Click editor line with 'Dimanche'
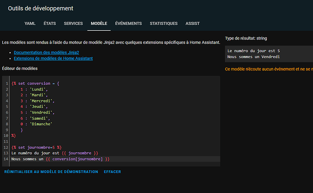The height and width of the screenshot is (193, 313). 36,124
